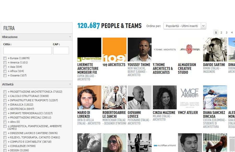The height and width of the screenshot is (152, 235).
Task: Go to results page 4
Action: click(x=232, y=33)
